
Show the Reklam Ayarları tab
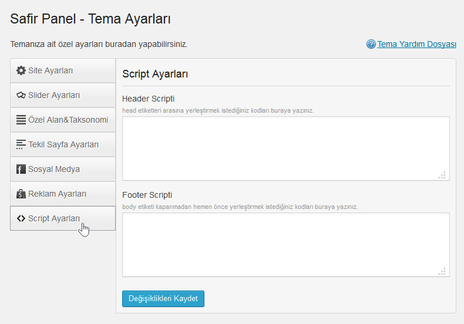coord(63,194)
